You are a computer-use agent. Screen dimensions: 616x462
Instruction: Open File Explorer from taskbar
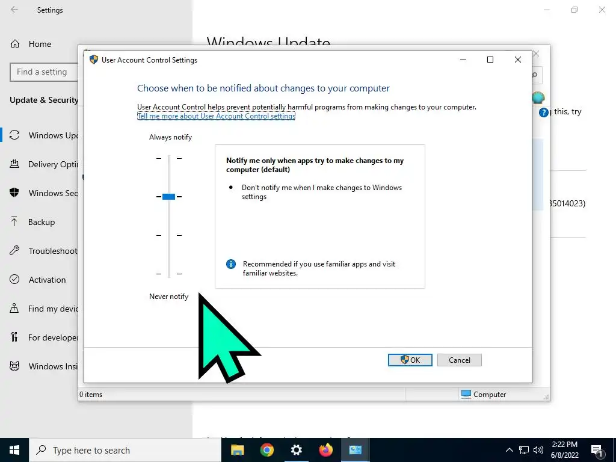coord(237,450)
